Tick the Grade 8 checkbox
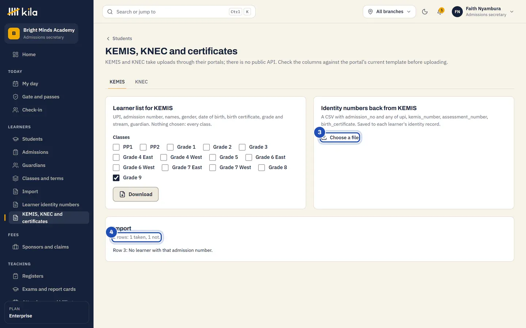 pyautogui.click(x=262, y=168)
